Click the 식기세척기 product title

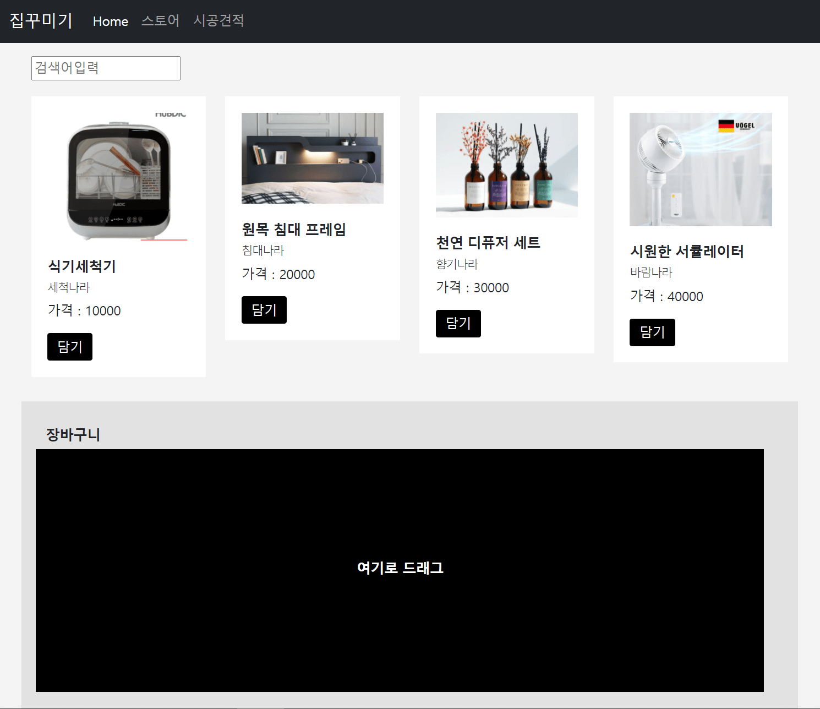[82, 266]
